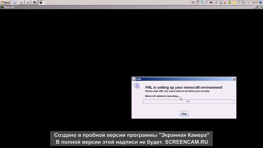
Task: Click the Hello dialog title bar
Action: pos(184,79)
